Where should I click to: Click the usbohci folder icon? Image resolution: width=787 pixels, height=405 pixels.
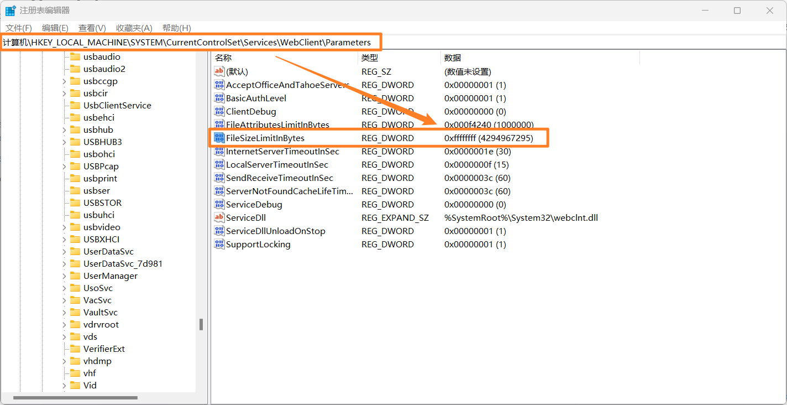coord(75,154)
